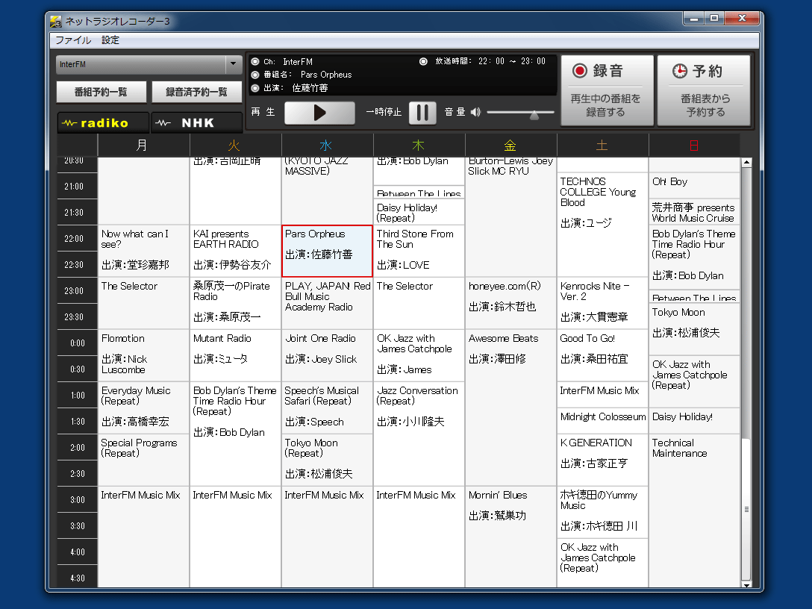Viewport: 812px width, 609px height.
Task: Select Special Programs (Repeat) cell
Action: [143, 460]
